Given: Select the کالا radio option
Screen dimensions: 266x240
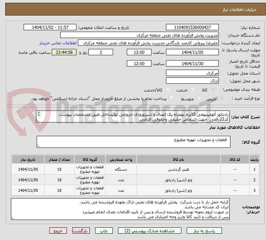Looking at the screenshot, I should pos(213,89).
